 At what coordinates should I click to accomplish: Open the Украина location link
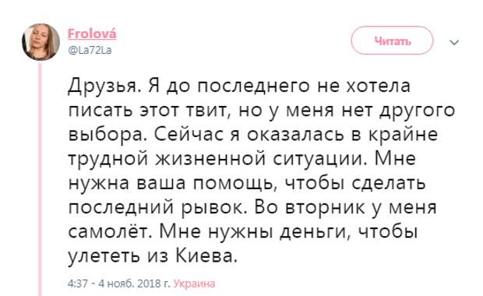click(195, 284)
